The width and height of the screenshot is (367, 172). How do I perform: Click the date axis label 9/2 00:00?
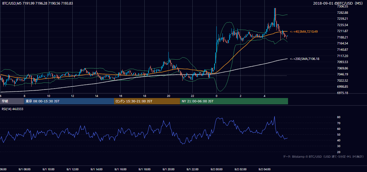coord(217,169)
